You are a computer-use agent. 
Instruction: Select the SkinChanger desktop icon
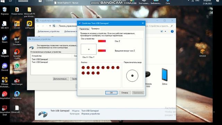(x=17, y=81)
